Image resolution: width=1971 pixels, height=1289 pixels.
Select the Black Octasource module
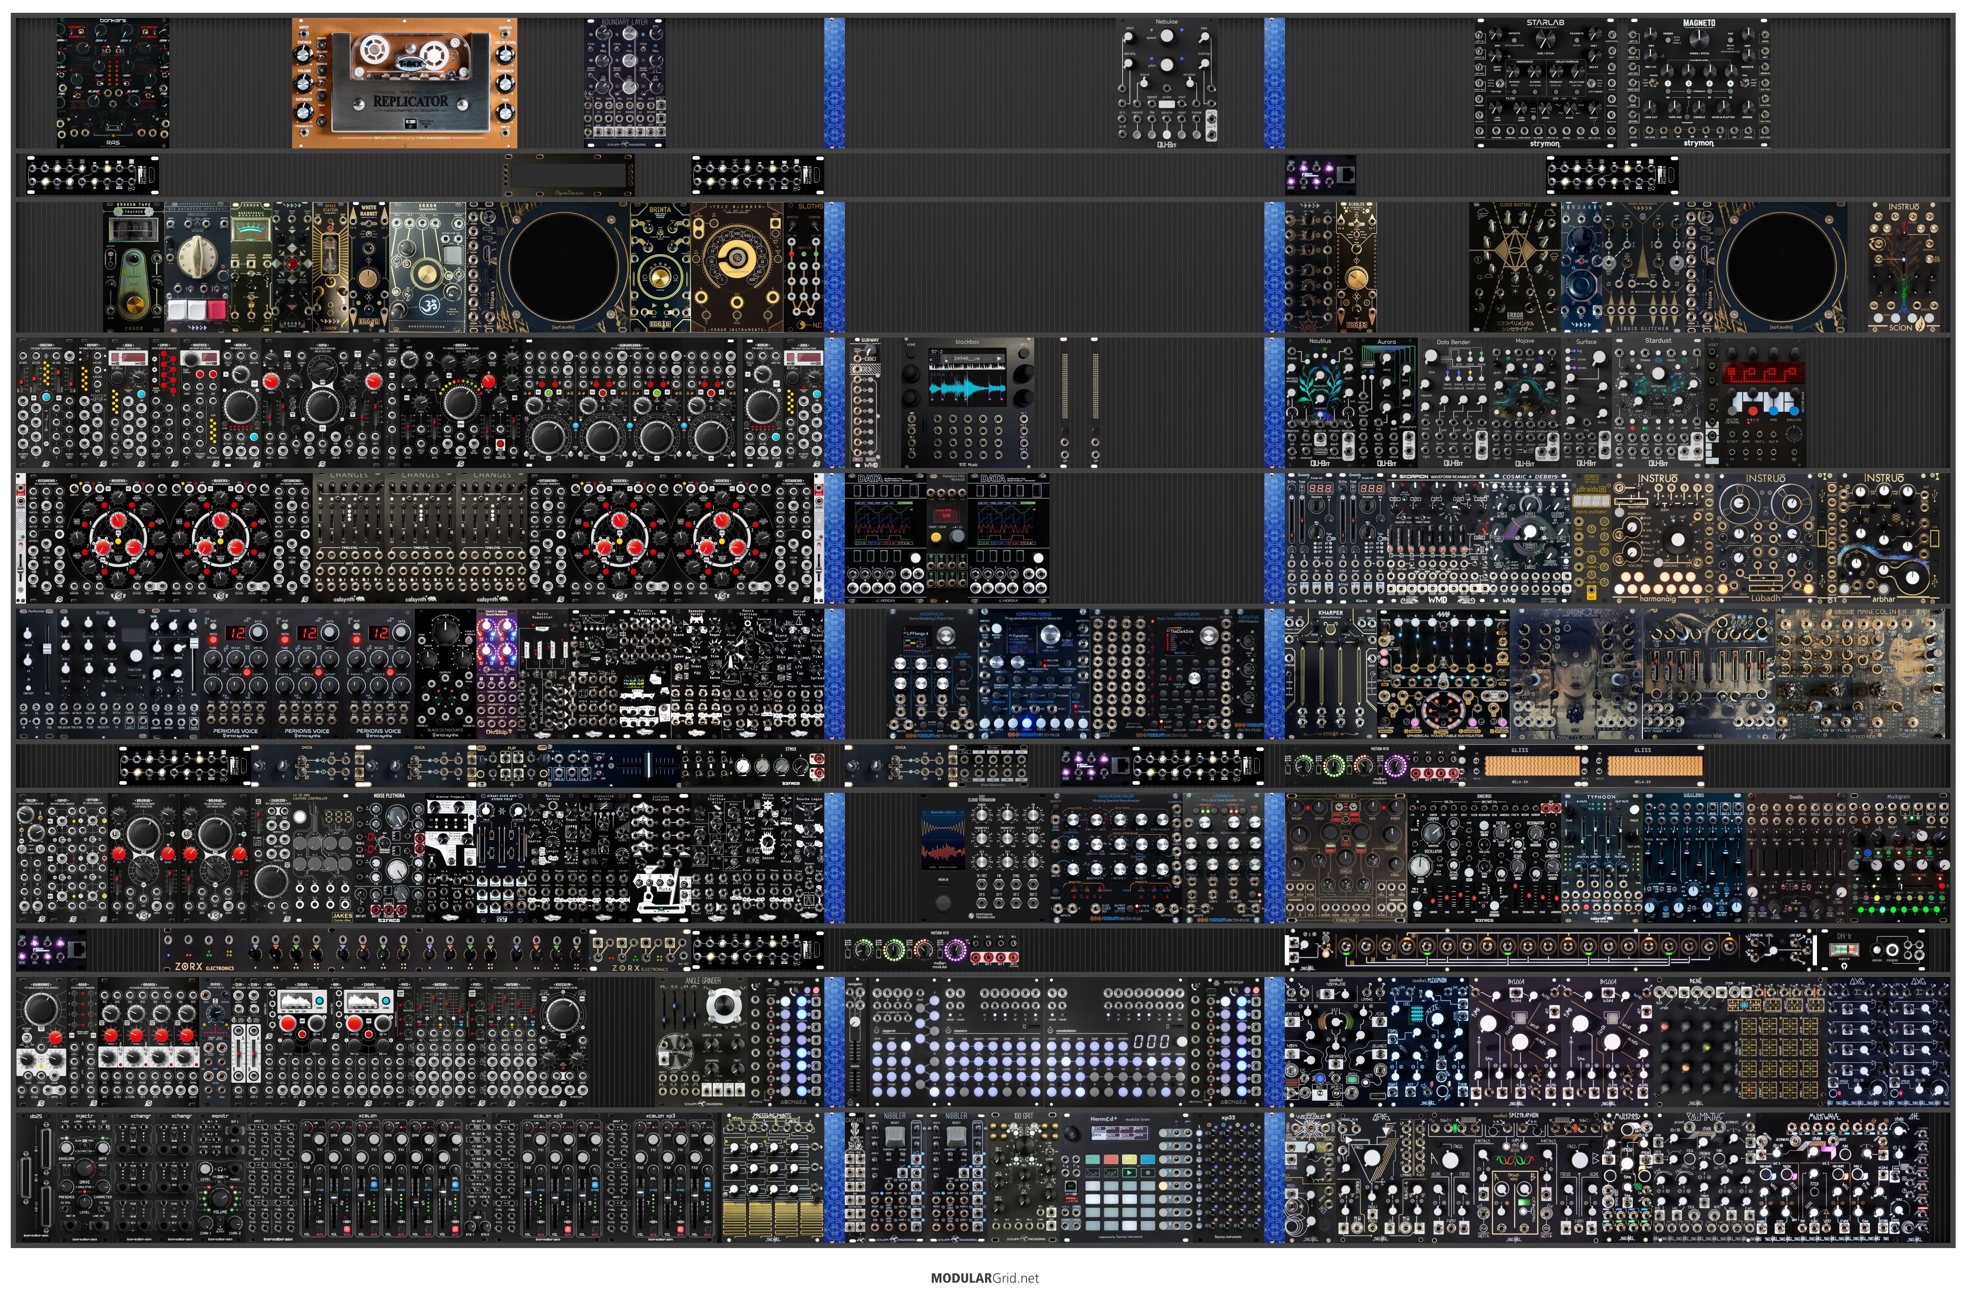click(446, 674)
